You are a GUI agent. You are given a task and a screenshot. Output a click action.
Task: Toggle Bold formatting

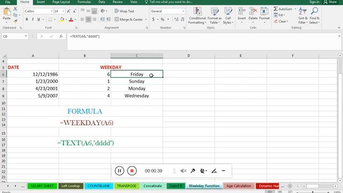(x=27, y=19)
